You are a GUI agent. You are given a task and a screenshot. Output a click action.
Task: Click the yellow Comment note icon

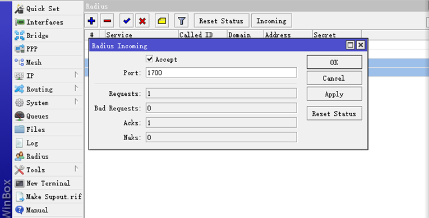tap(162, 21)
